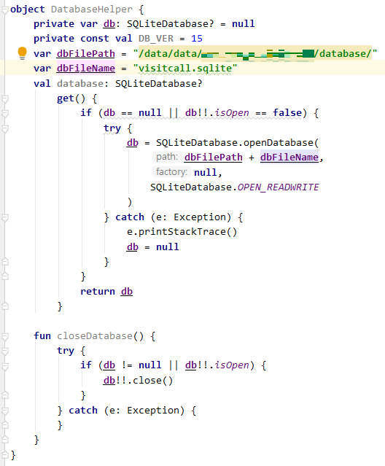Image resolution: width=385 pixels, height=466 pixels.
Task: Fold the 'if (db != null' block
Action: pyautogui.click(x=5, y=366)
